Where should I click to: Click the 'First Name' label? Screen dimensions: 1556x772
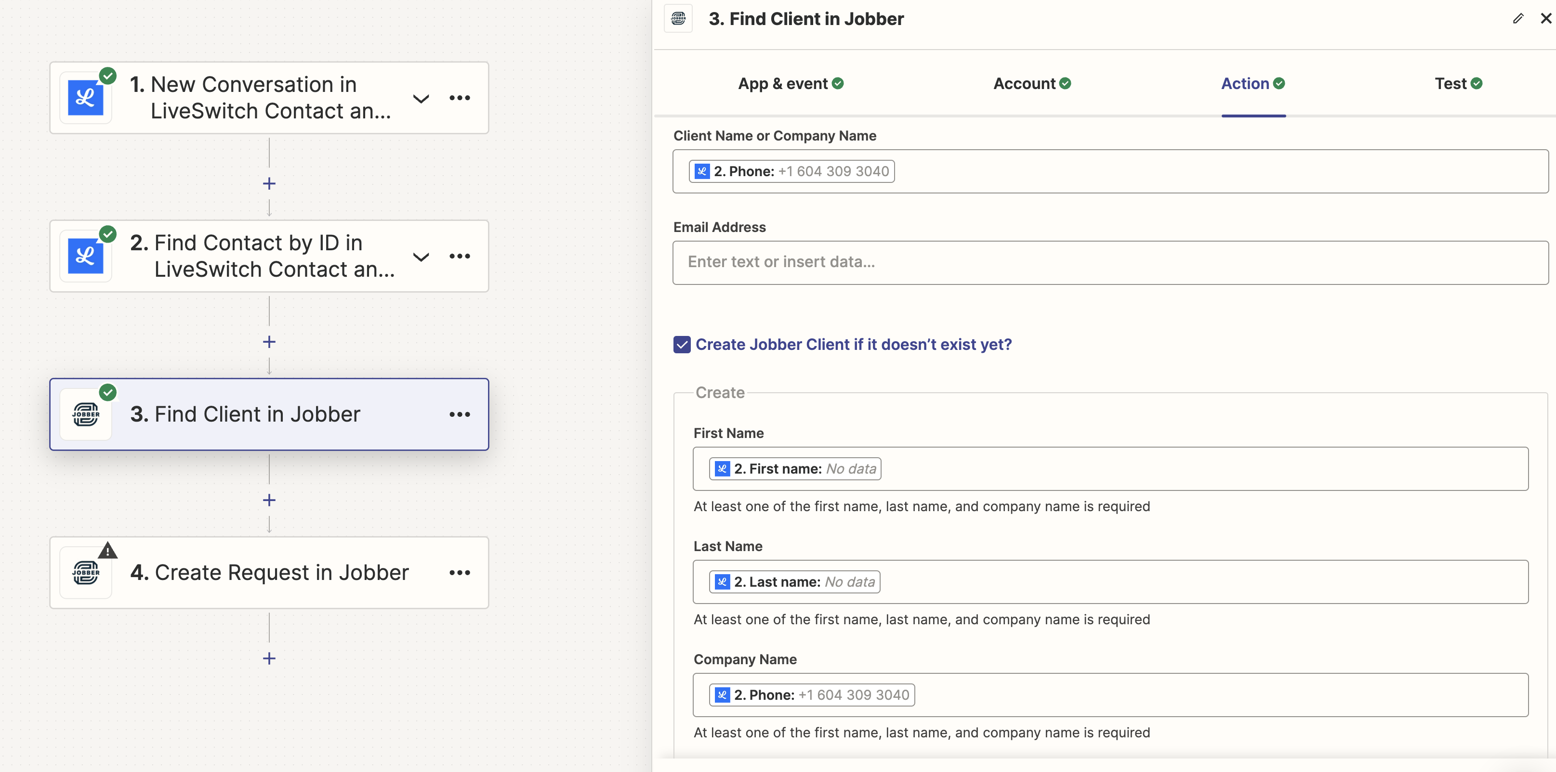click(728, 433)
